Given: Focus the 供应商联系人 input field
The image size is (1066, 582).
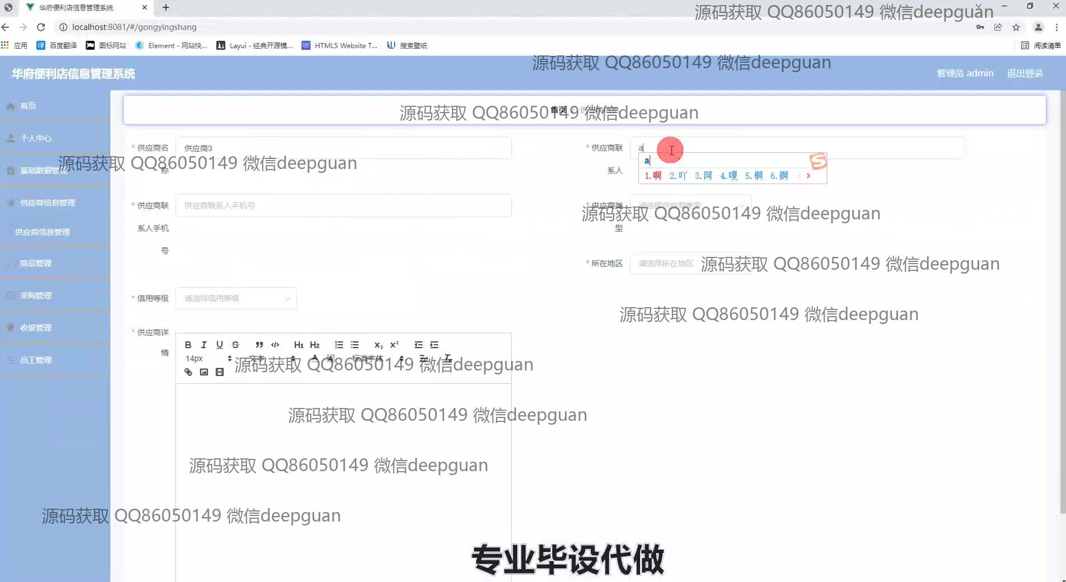Looking at the screenshot, I should tap(797, 148).
